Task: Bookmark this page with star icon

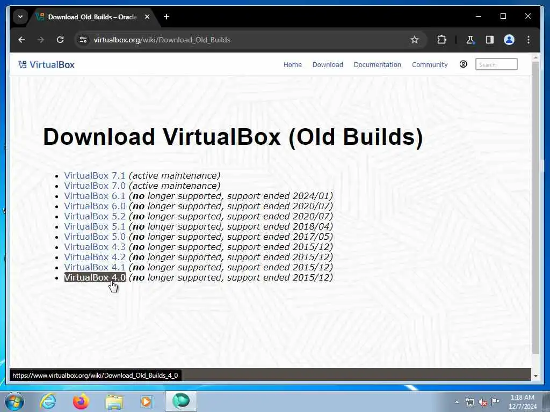Action: pyautogui.click(x=415, y=40)
